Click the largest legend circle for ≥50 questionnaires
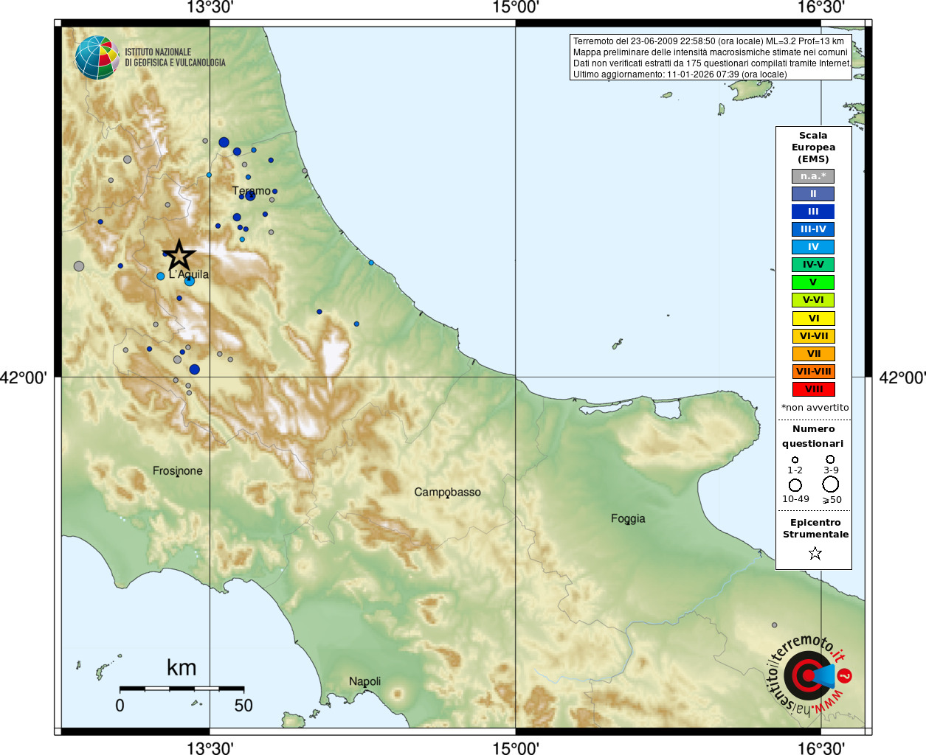The height and width of the screenshot is (755, 926). (x=831, y=484)
